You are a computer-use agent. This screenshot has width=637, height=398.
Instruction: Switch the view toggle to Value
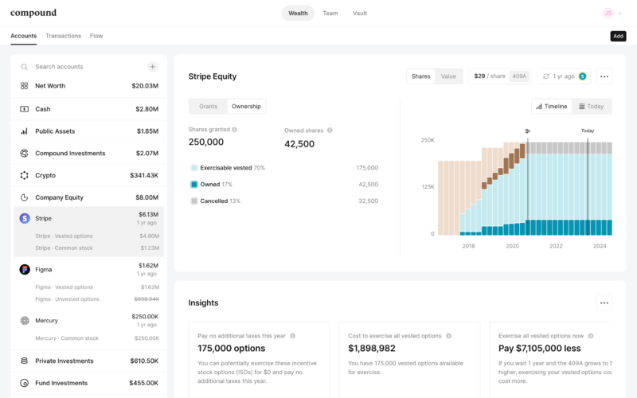[448, 76]
